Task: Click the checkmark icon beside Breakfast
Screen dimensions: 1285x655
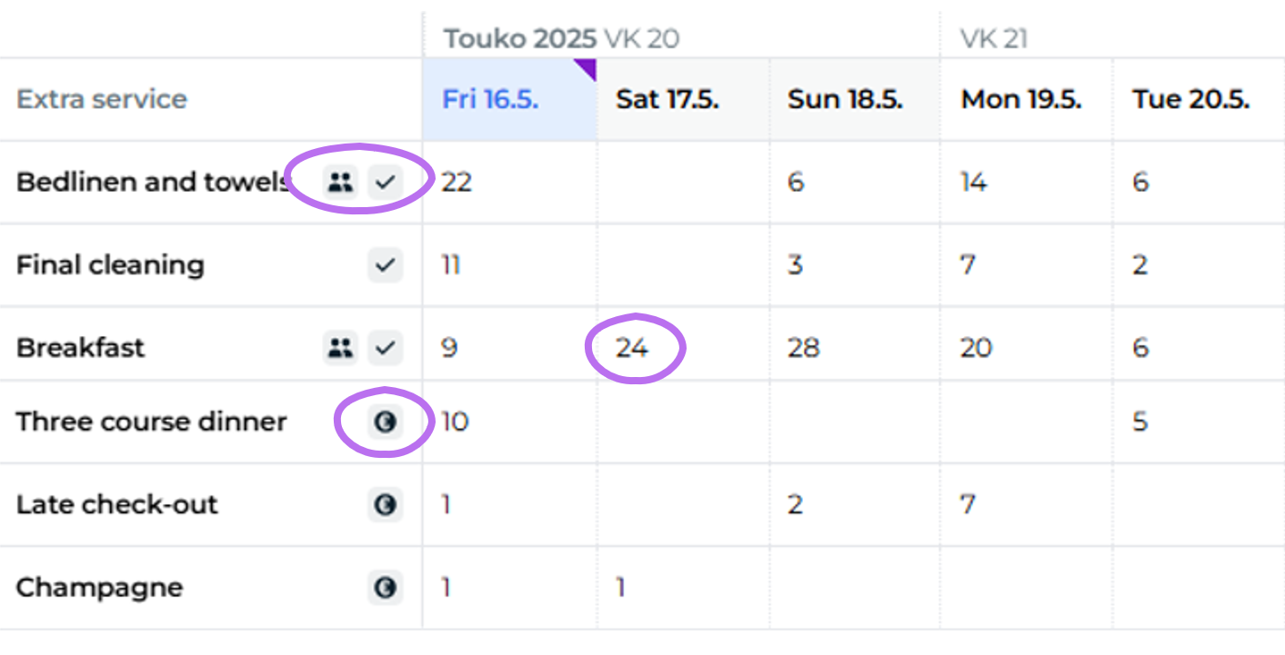Action: click(x=386, y=347)
